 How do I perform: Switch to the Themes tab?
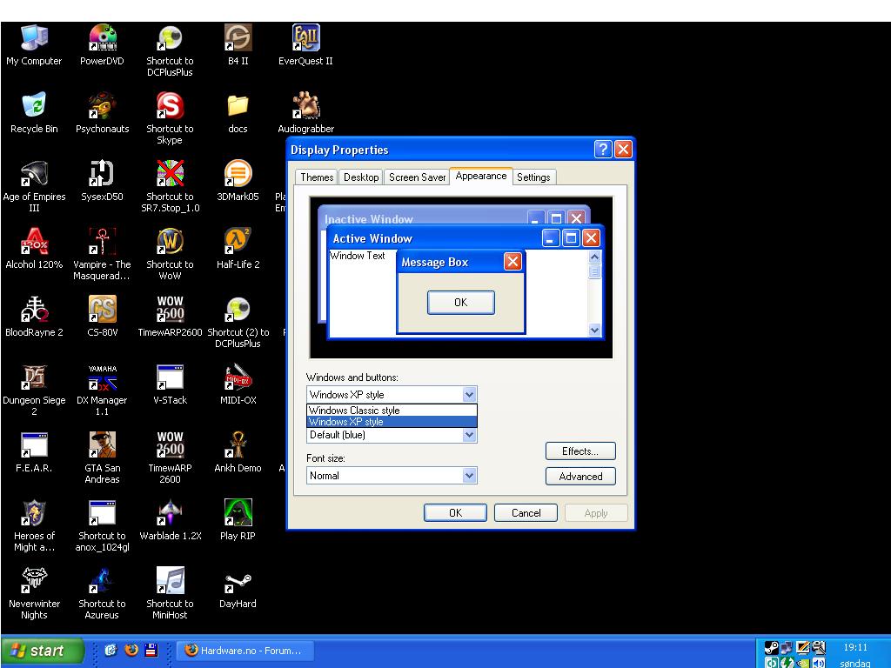pyautogui.click(x=317, y=177)
